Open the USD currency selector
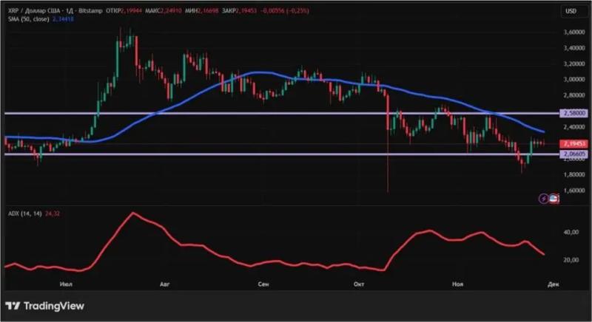This screenshot has width=592, height=322. tap(571, 11)
